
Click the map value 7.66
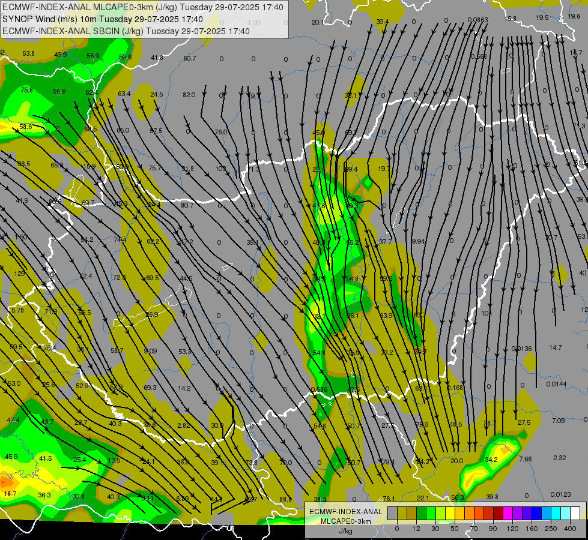(526, 459)
